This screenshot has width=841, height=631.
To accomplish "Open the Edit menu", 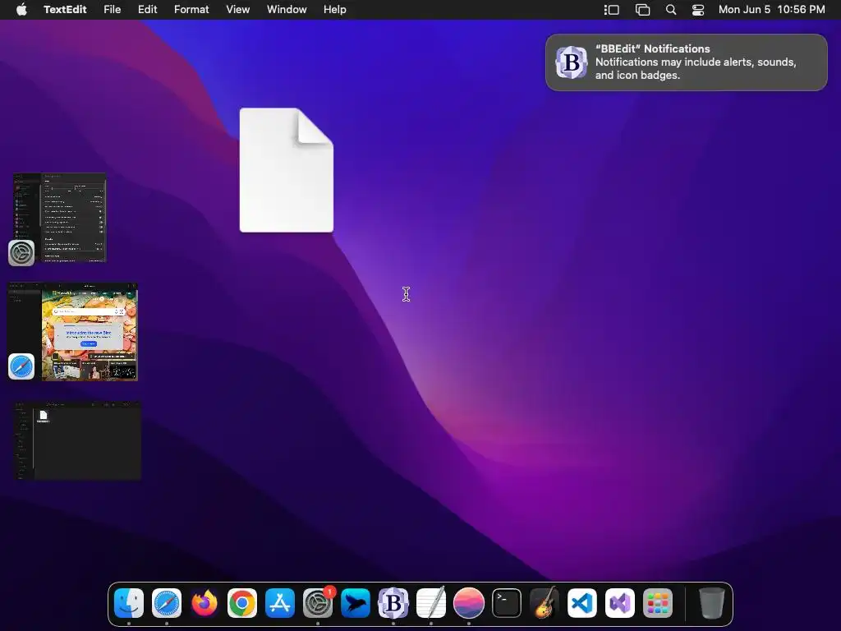I will click(x=148, y=10).
